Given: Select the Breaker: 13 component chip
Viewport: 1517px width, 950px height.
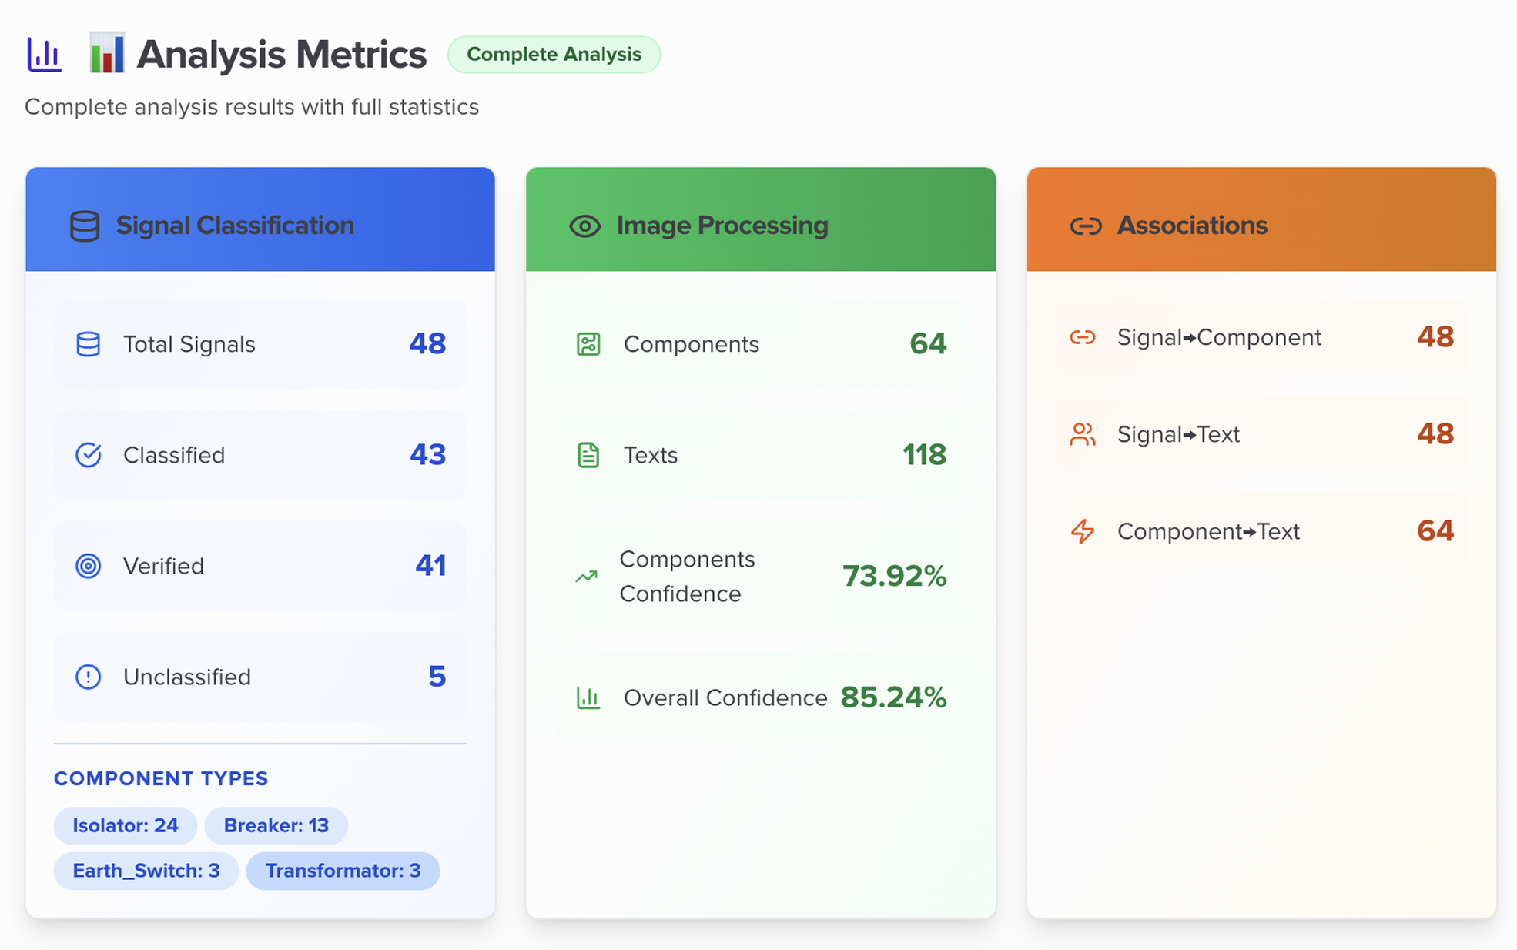Looking at the screenshot, I should (x=276, y=825).
